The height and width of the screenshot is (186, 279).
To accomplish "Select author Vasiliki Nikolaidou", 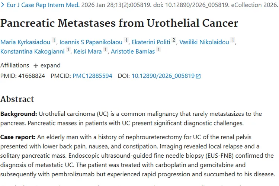I will point(204,42).
